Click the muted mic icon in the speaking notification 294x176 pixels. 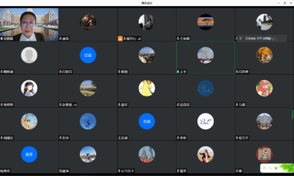click(x=241, y=38)
